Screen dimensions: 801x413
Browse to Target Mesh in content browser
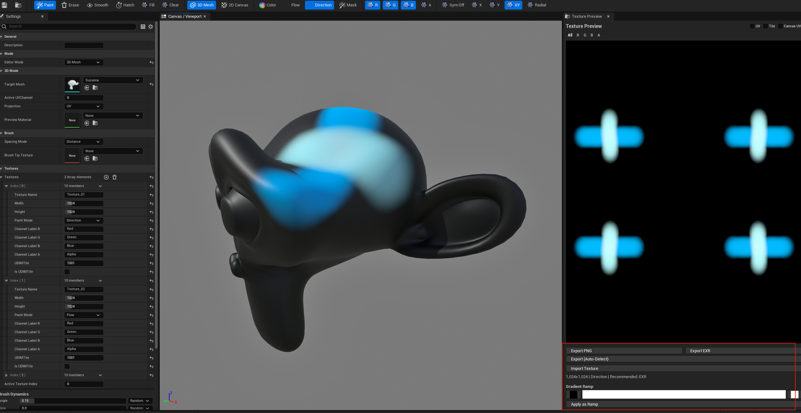click(95, 88)
